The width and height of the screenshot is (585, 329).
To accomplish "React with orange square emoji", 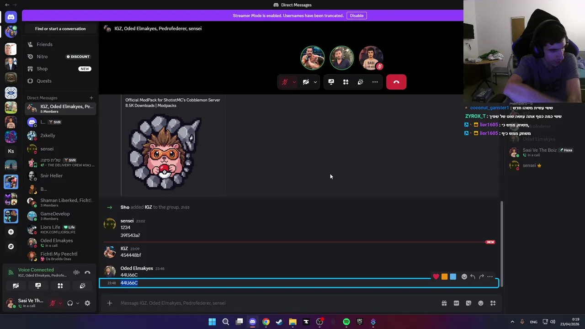I will [x=444, y=276].
